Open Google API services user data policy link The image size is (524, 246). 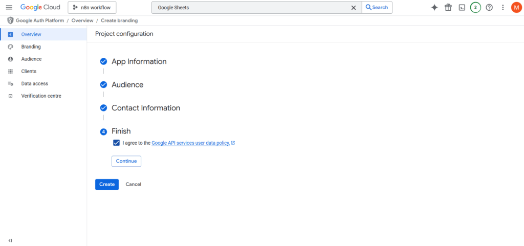tap(190, 143)
